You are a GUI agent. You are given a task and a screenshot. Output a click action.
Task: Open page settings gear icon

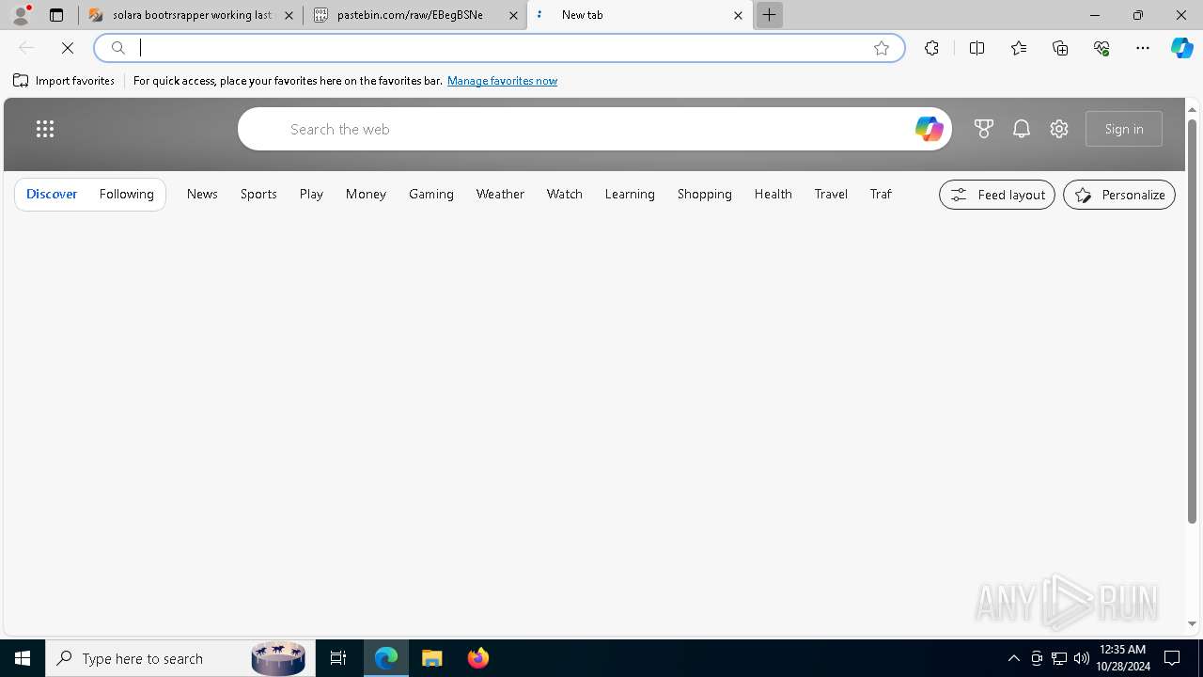pos(1059,129)
